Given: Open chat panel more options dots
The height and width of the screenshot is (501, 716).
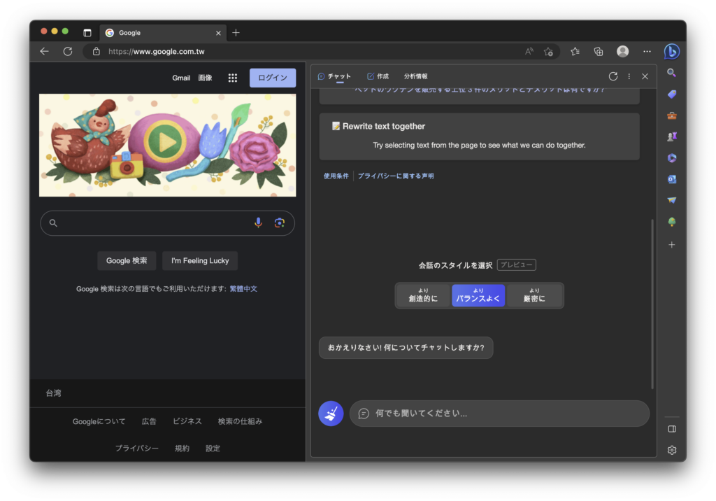Looking at the screenshot, I should click(x=629, y=76).
